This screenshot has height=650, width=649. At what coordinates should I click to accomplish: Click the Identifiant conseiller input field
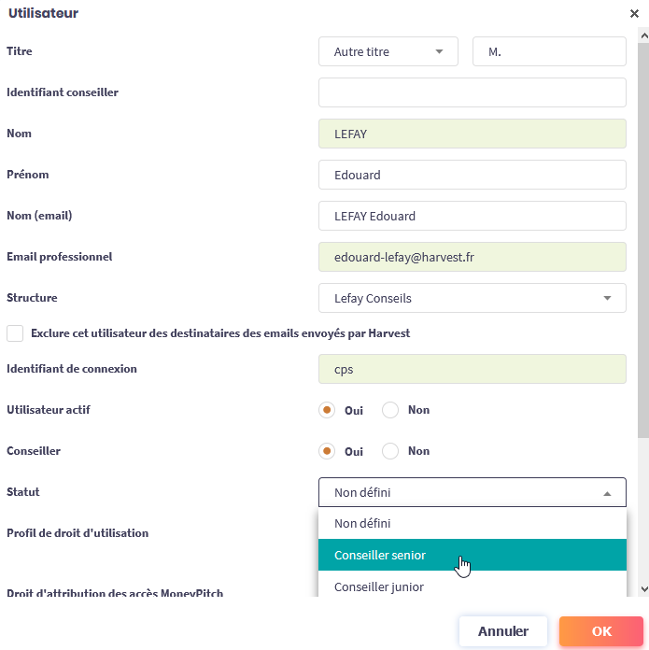(x=472, y=92)
